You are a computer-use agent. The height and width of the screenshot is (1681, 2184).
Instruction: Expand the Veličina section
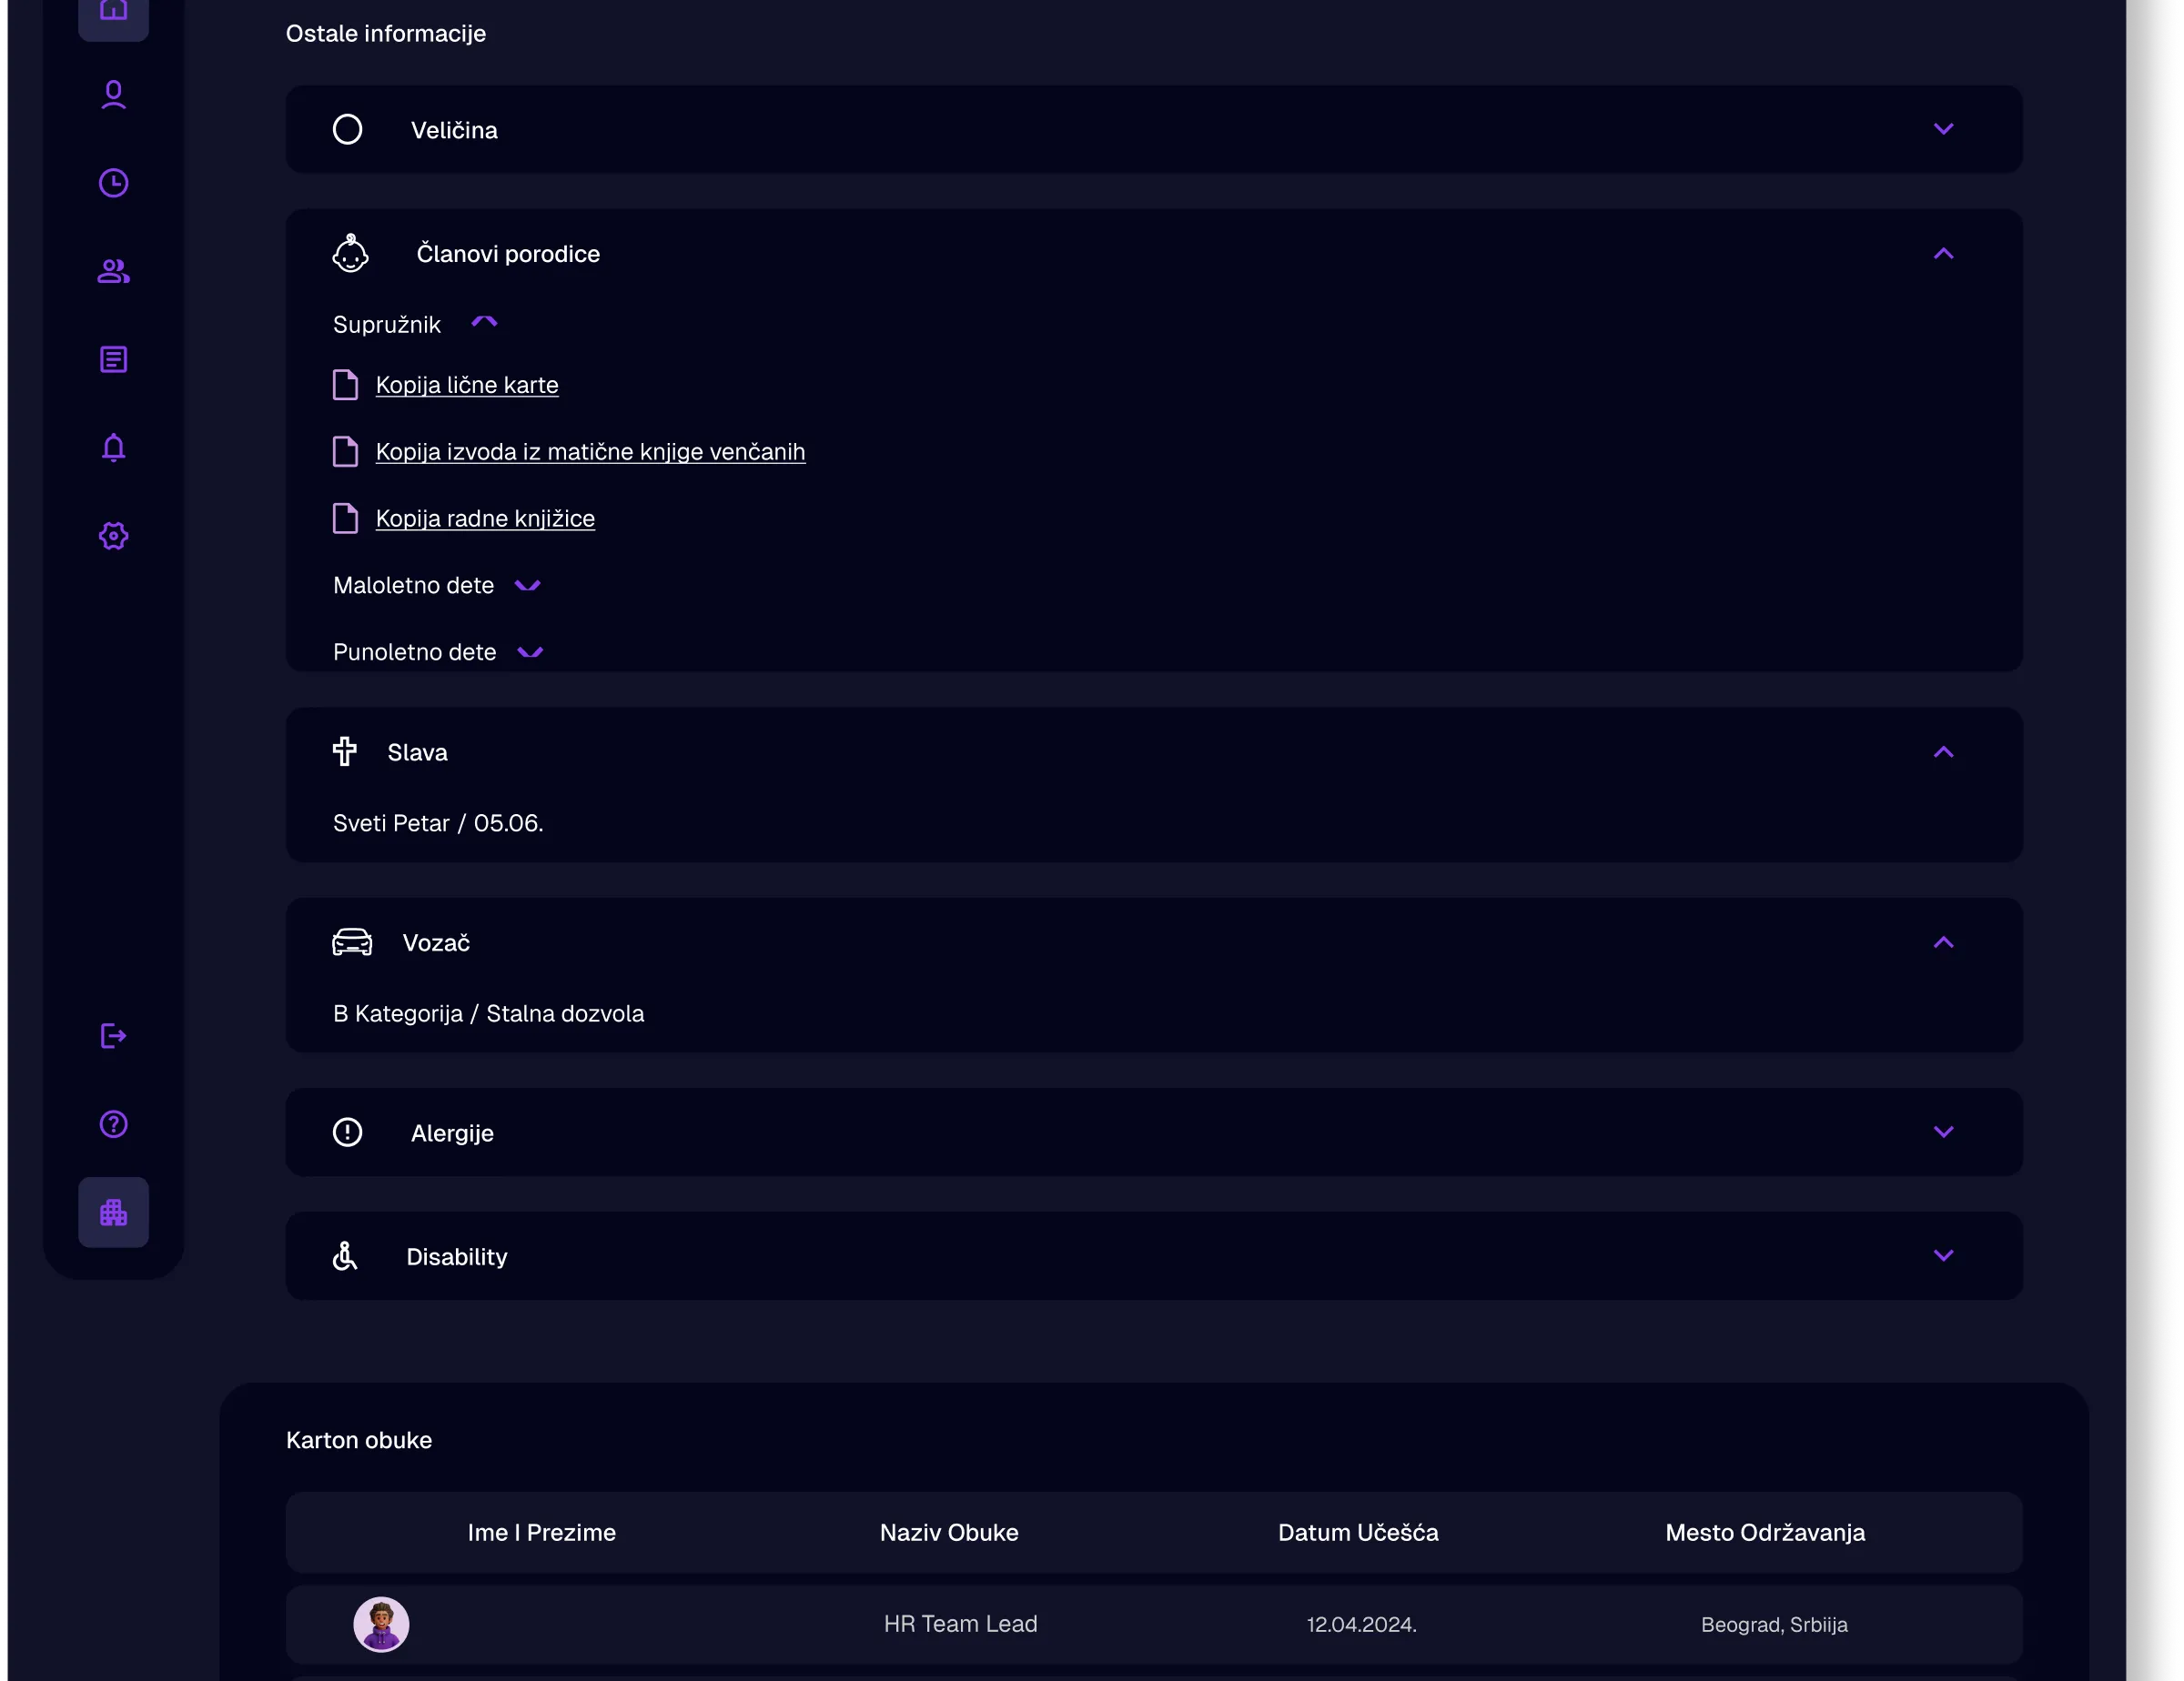pyautogui.click(x=1943, y=129)
